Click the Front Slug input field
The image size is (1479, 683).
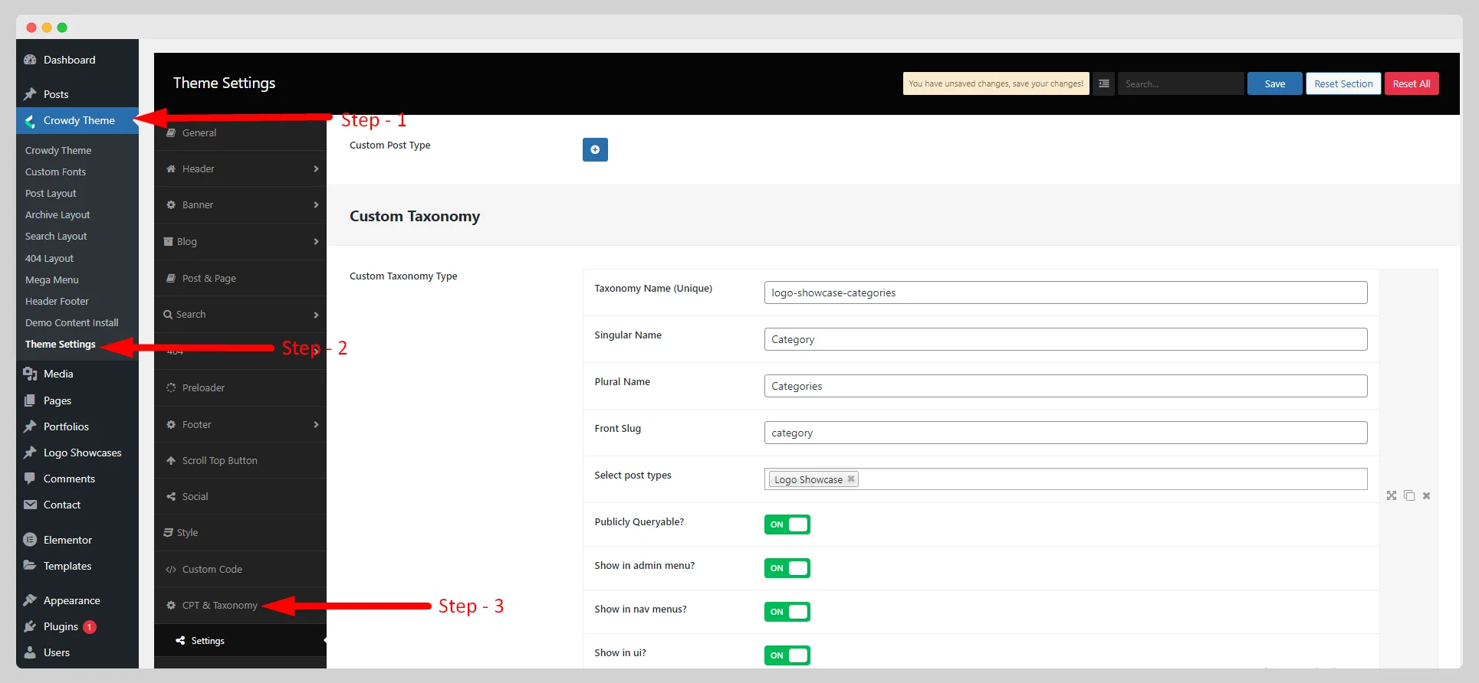tap(1066, 433)
